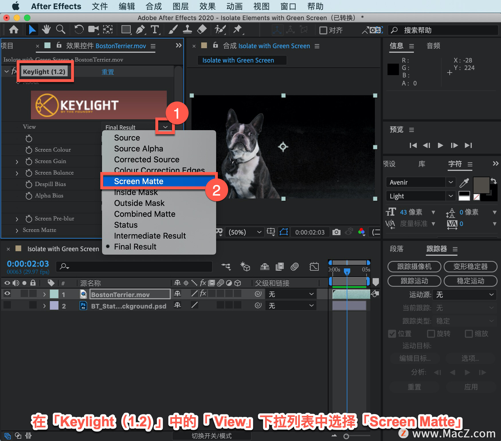This screenshot has width=501, height=441.
Task: Select the Roto Brush tool
Action: click(220, 30)
